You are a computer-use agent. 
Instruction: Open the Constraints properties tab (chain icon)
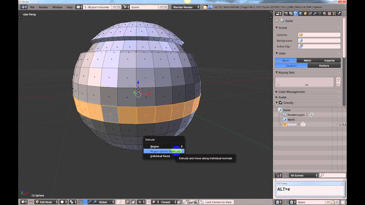(310, 13)
